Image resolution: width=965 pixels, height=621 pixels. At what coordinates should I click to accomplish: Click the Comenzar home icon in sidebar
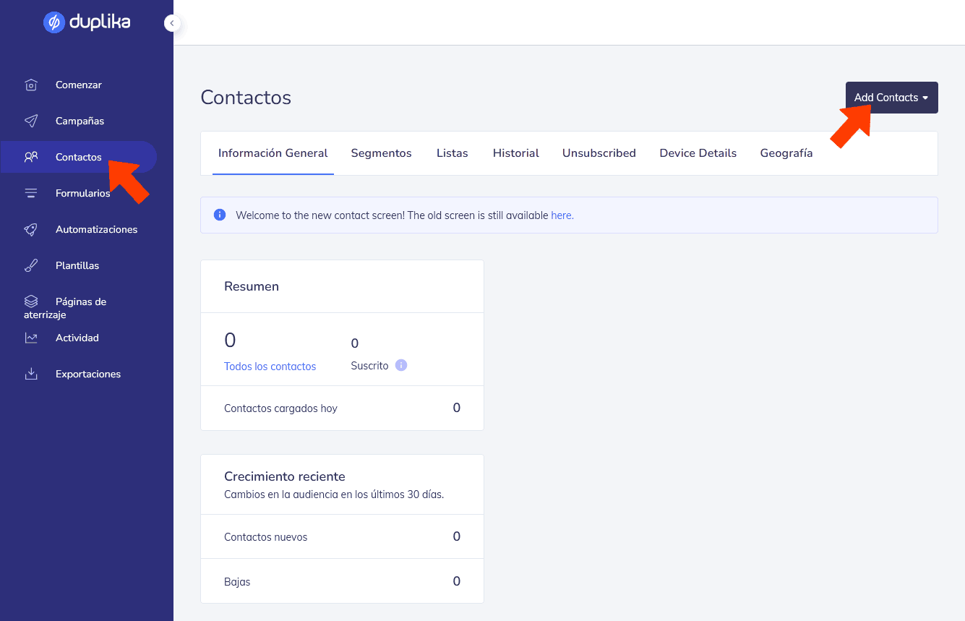31,85
